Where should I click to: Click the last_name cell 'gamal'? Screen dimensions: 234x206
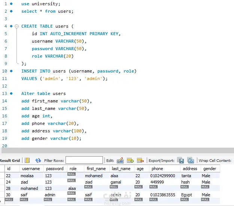pos(122,182)
